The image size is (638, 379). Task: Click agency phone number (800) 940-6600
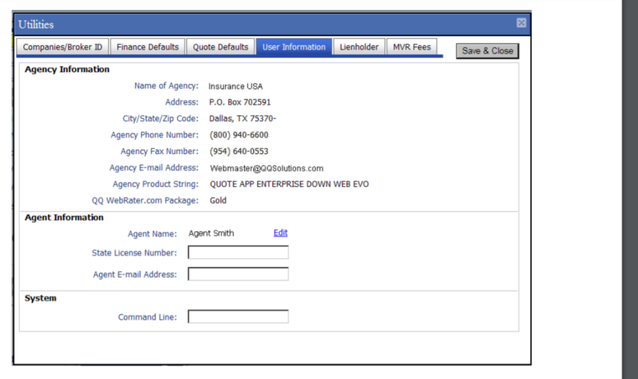[239, 135]
